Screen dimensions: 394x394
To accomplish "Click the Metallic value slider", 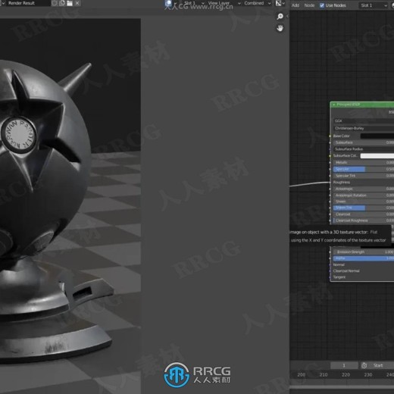I will pyautogui.click(x=364, y=162).
